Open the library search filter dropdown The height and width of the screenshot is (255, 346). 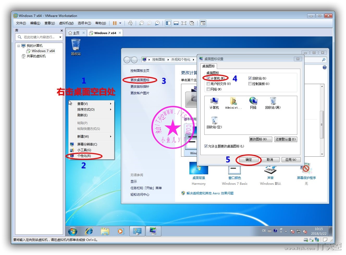pos(60,37)
